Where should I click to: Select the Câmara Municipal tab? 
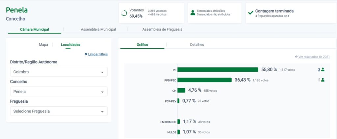pyautogui.click(x=35, y=29)
